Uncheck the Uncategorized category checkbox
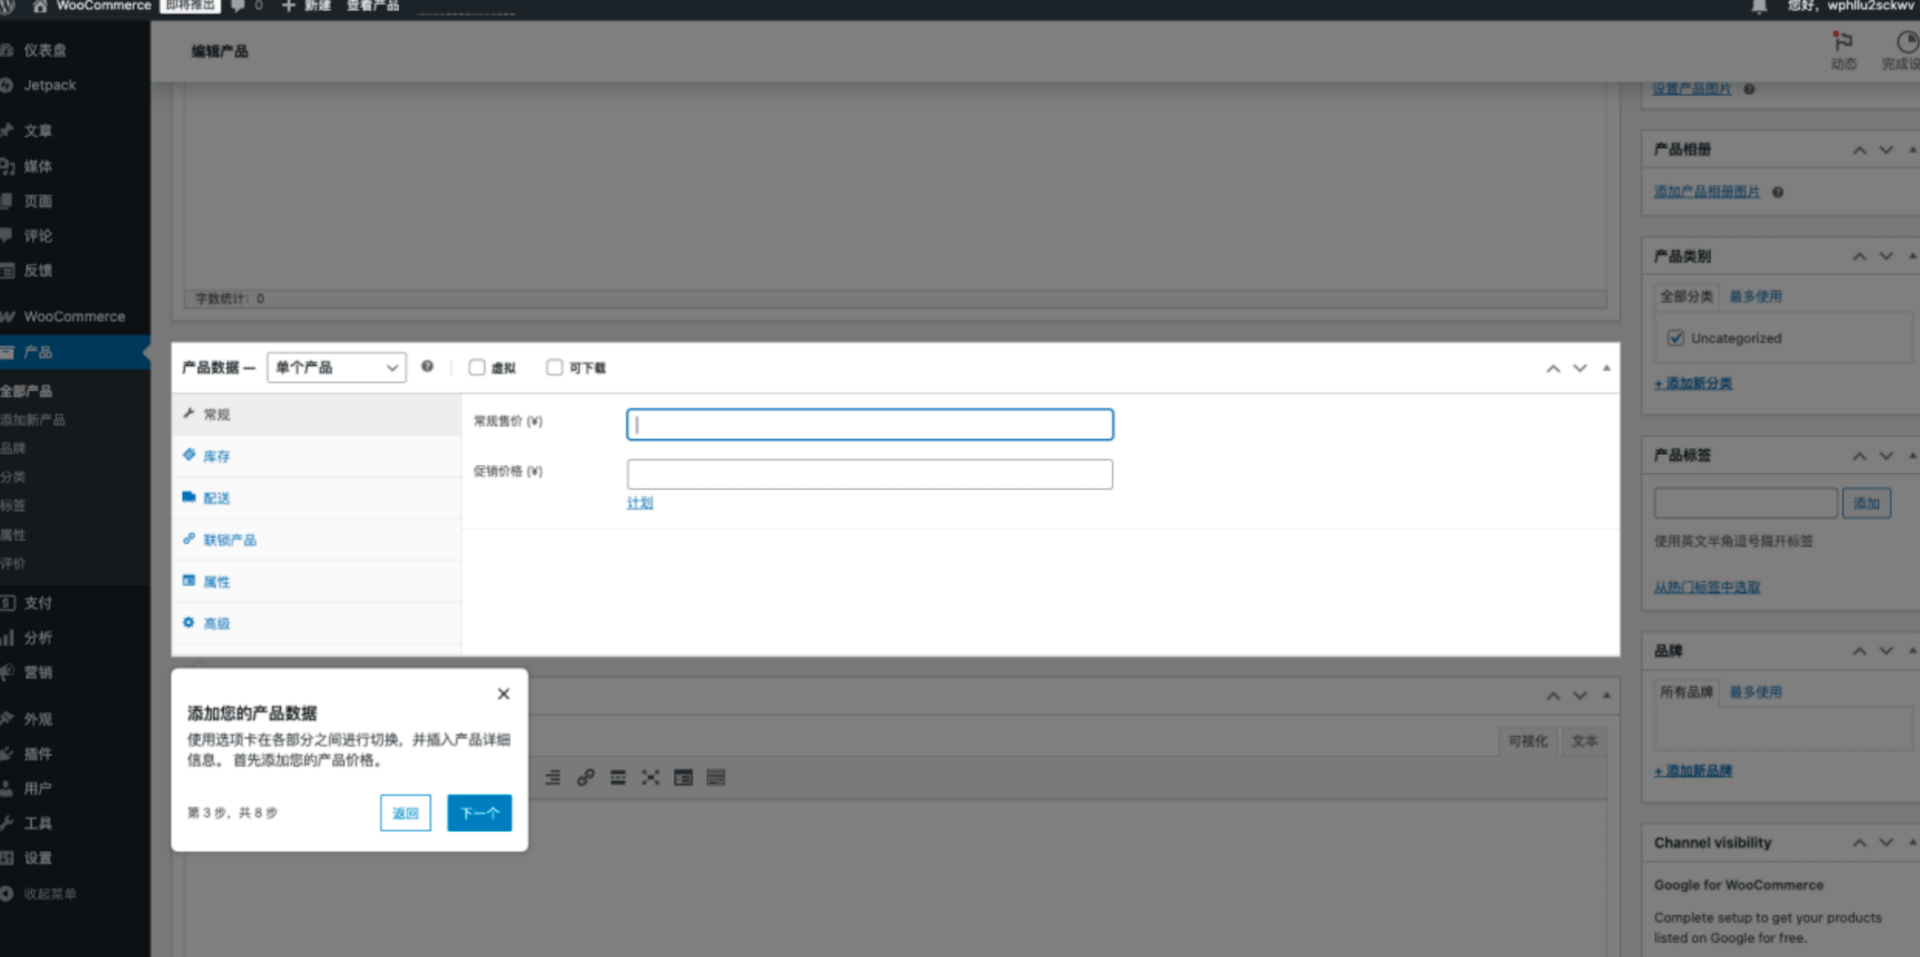 pyautogui.click(x=1675, y=338)
